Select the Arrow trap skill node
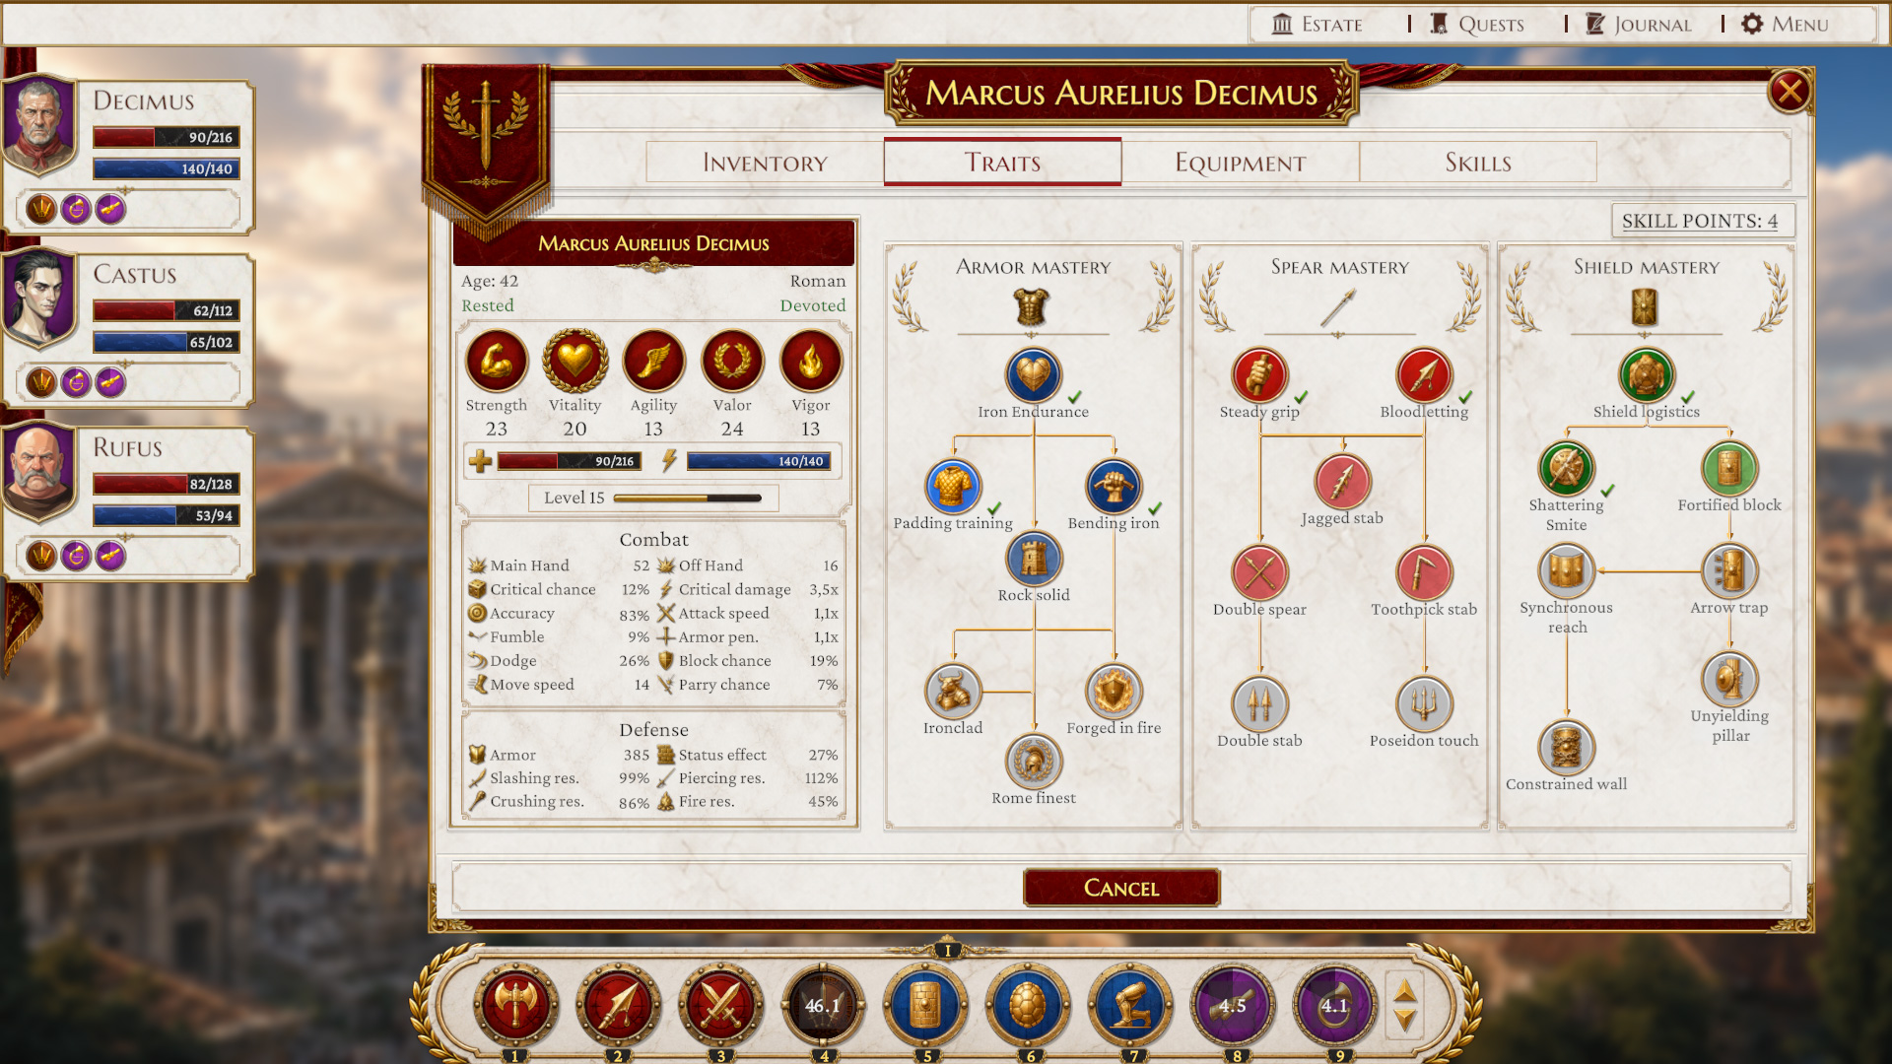 [1729, 571]
